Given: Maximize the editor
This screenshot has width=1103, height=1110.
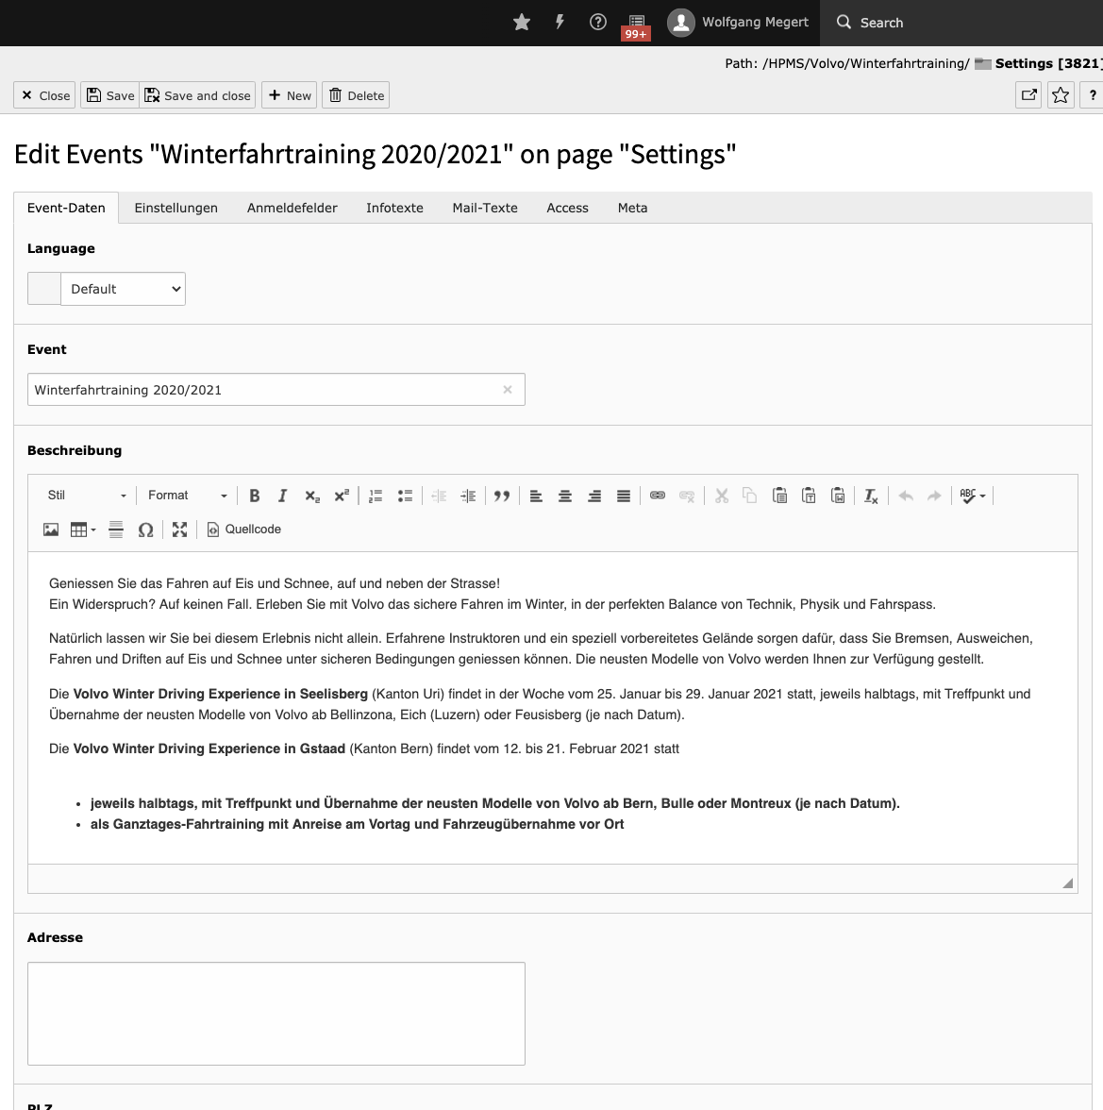Looking at the screenshot, I should coord(179,530).
